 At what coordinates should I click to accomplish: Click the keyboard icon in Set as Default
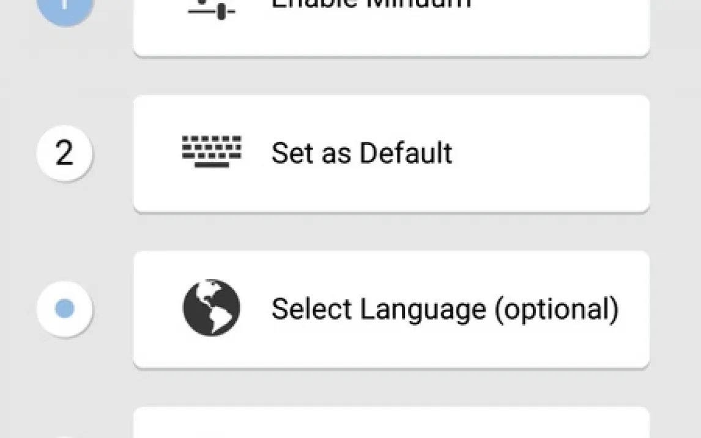point(212,152)
